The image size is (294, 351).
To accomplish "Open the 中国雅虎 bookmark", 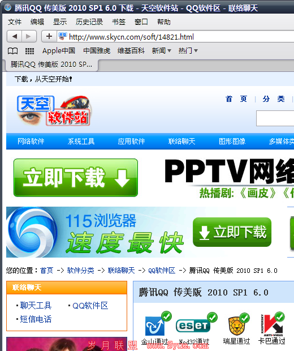I will pyautogui.click(x=97, y=51).
